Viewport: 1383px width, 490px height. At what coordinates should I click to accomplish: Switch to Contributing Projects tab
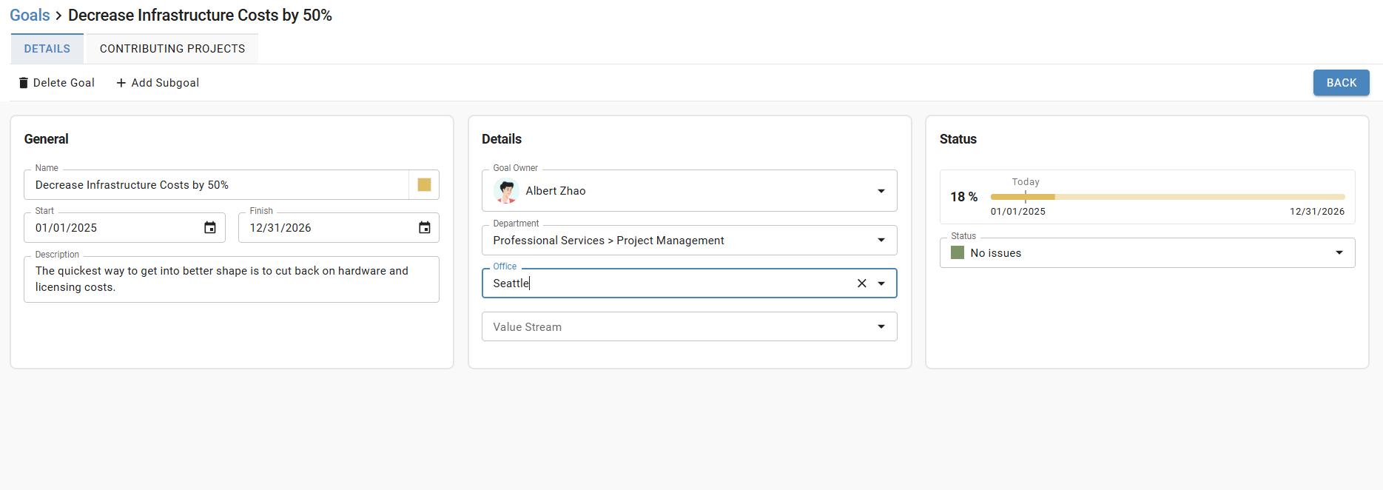pyautogui.click(x=172, y=49)
